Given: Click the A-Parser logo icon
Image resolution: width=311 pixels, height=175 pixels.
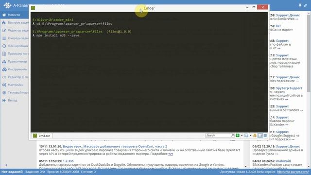Looking at the screenshot, I should pos(7,5).
